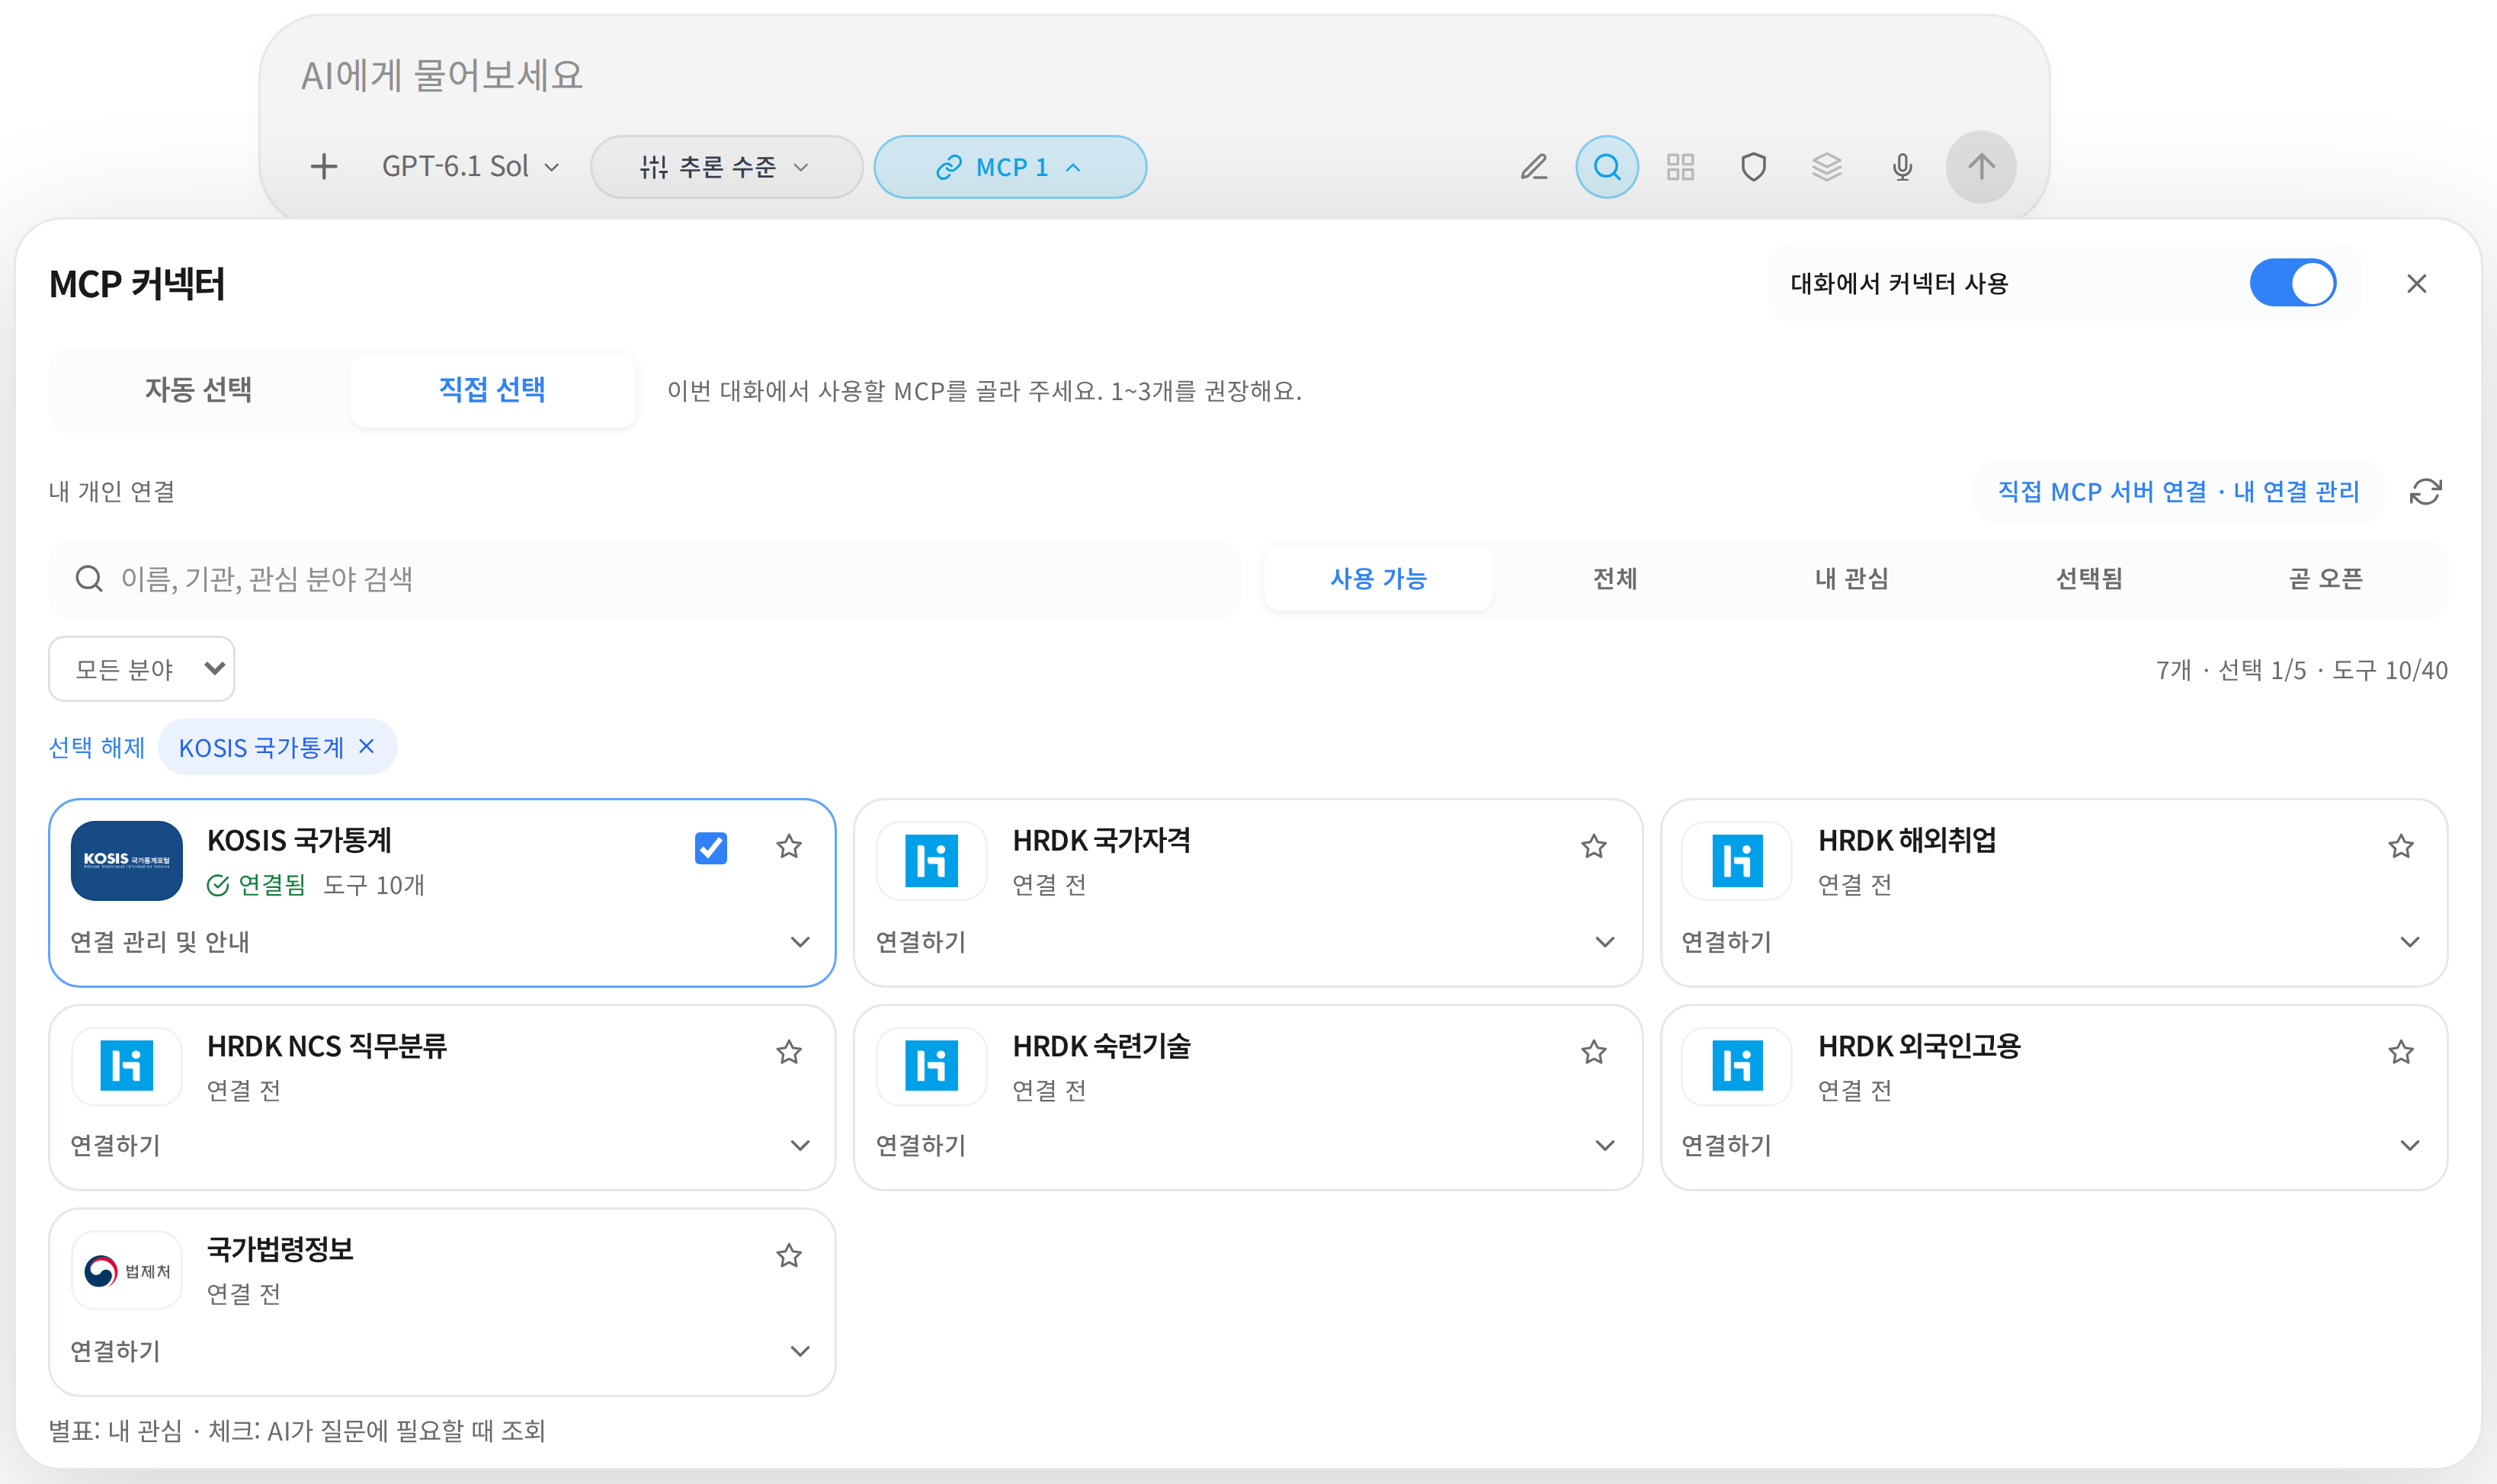Expand 연결하기 on HRDK 국가자격 card
The width and height of the screenshot is (2497, 1484).
pos(1246,942)
